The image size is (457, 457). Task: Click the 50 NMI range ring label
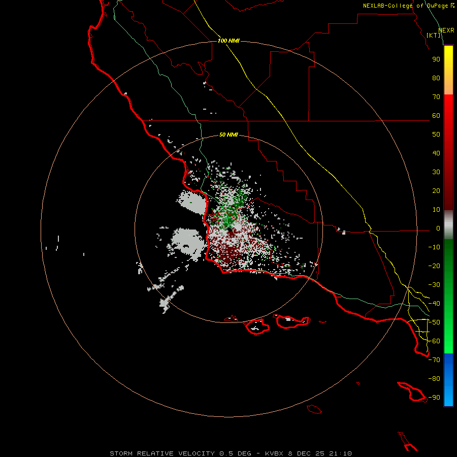pyautogui.click(x=228, y=135)
